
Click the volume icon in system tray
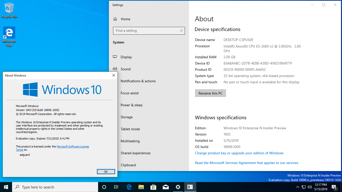(310, 187)
